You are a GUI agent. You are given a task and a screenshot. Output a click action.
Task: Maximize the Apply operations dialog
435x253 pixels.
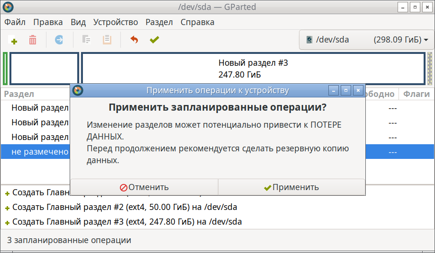point(346,90)
